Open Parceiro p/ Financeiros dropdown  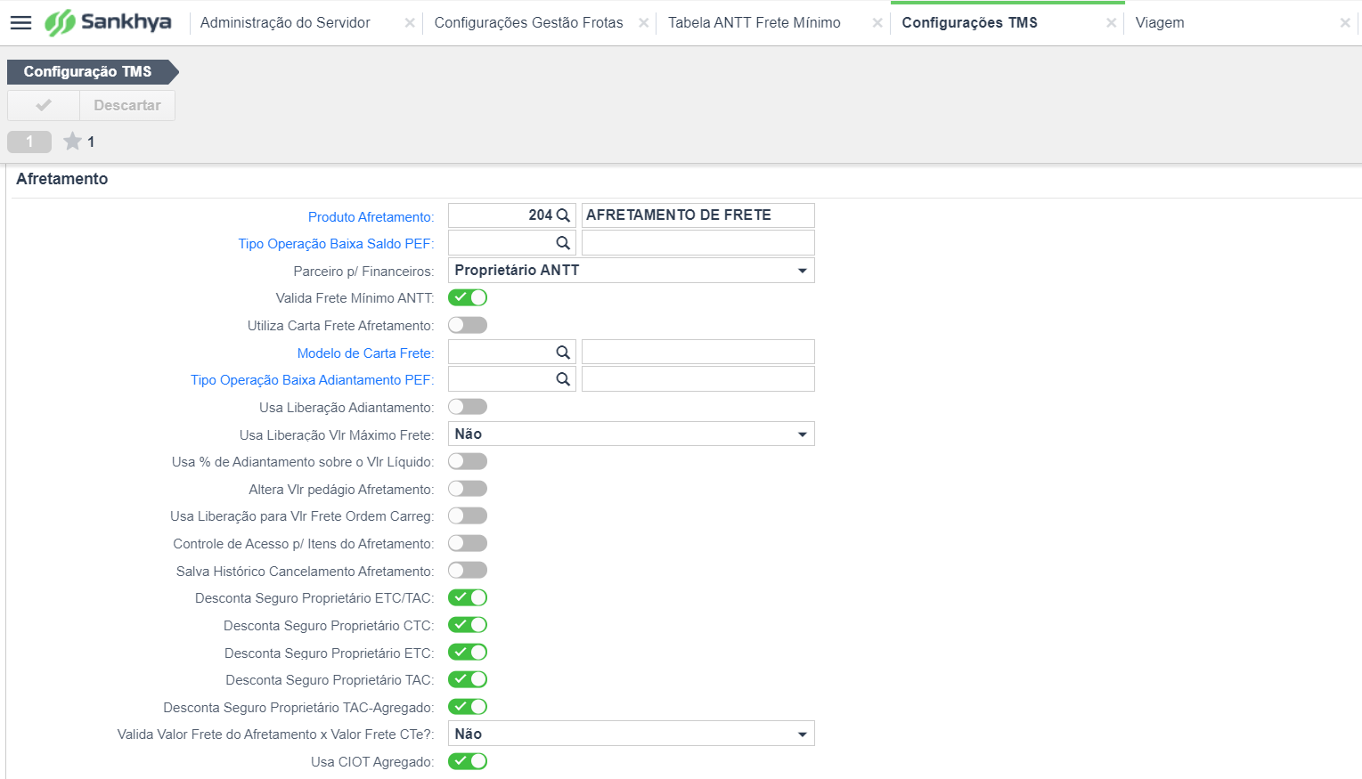[632, 271]
